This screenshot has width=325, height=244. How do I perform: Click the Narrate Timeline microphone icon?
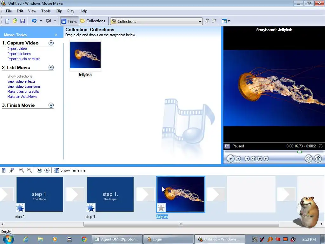pyautogui.click(x=11, y=170)
